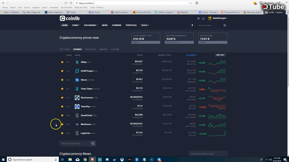Screen dimensions: 289x162
Task: Open the Xbox app from the taskbar
Action: pos(122,159)
